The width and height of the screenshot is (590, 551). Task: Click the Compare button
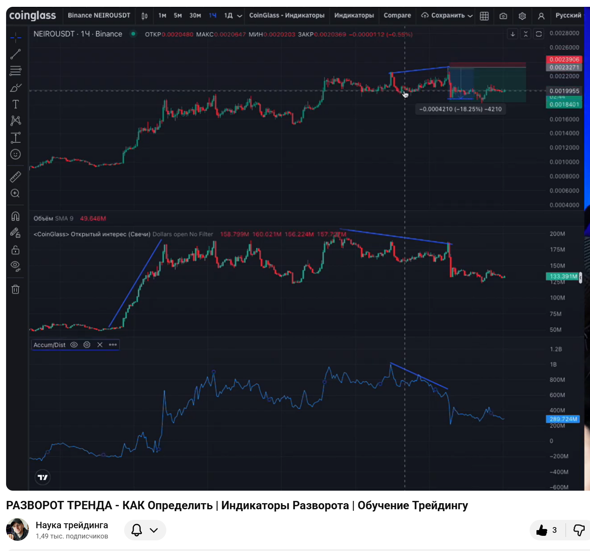coord(397,16)
